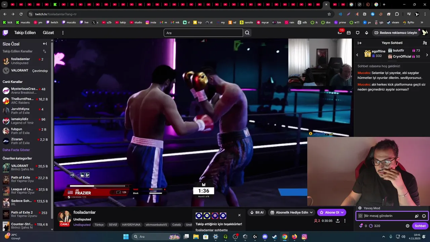Viewport: 430px width, 242px height.
Task: Open Discord from the taskbar
Action: coord(265,237)
